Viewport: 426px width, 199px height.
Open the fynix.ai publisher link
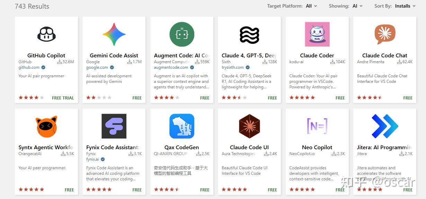(92, 159)
